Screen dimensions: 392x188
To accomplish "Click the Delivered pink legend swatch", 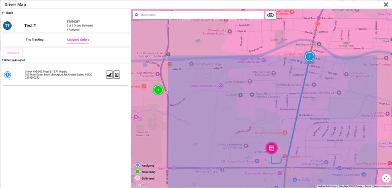I will click(138, 178).
